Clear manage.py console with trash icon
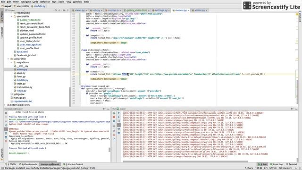The width and height of the screenshot is (302, 170). 6,137
